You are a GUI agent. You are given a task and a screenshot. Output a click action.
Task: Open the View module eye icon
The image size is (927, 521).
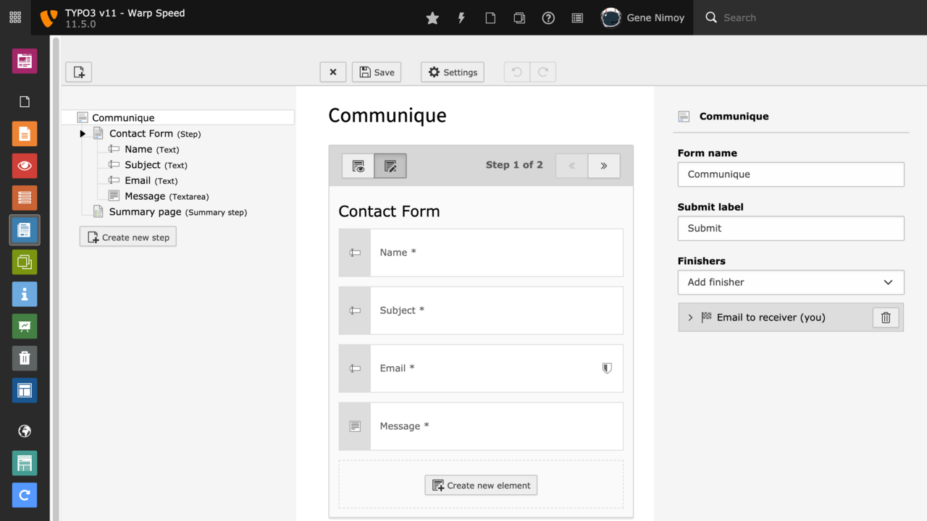pos(25,166)
